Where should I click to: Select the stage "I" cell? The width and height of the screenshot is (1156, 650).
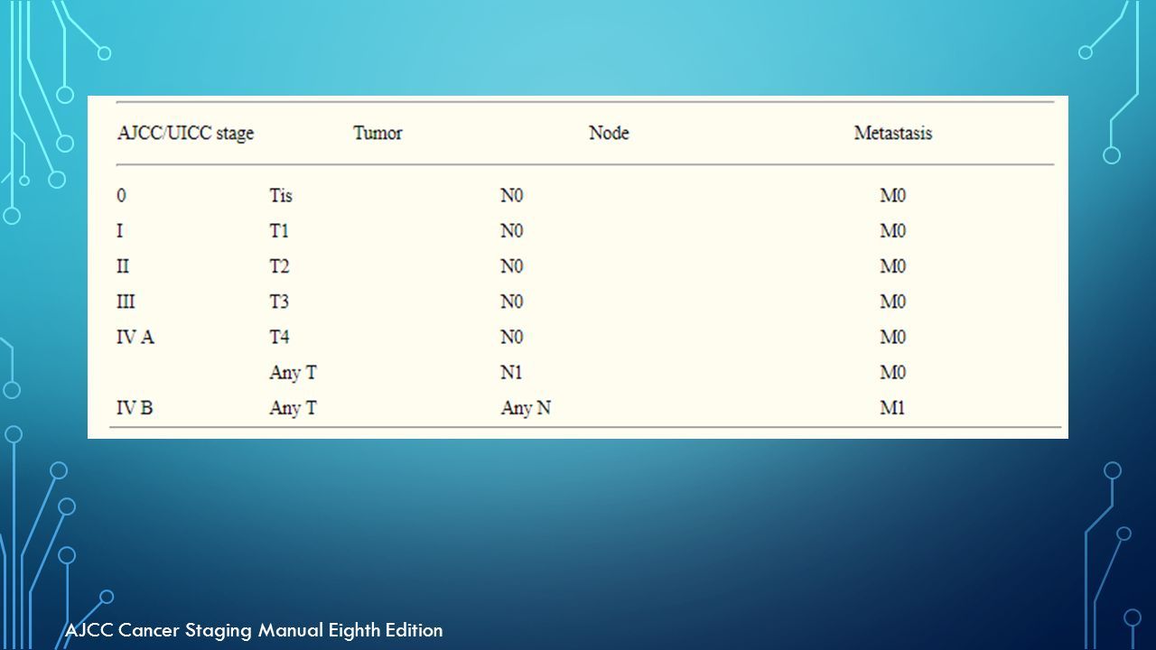coord(120,231)
